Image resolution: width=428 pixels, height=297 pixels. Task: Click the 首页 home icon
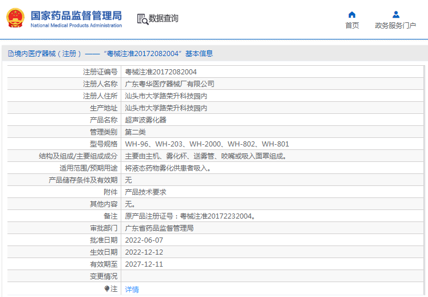(352, 14)
